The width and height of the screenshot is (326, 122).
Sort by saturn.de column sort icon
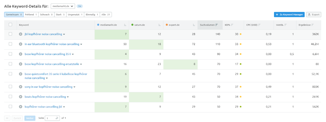pyautogui.click(x=159, y=25)
